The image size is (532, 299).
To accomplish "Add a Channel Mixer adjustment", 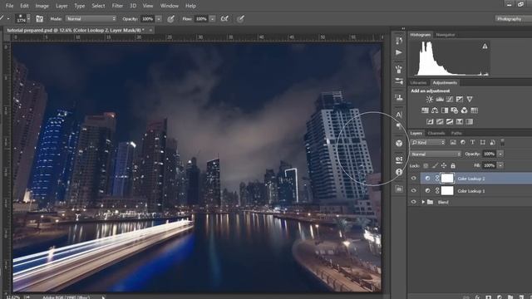I will 464,110.
